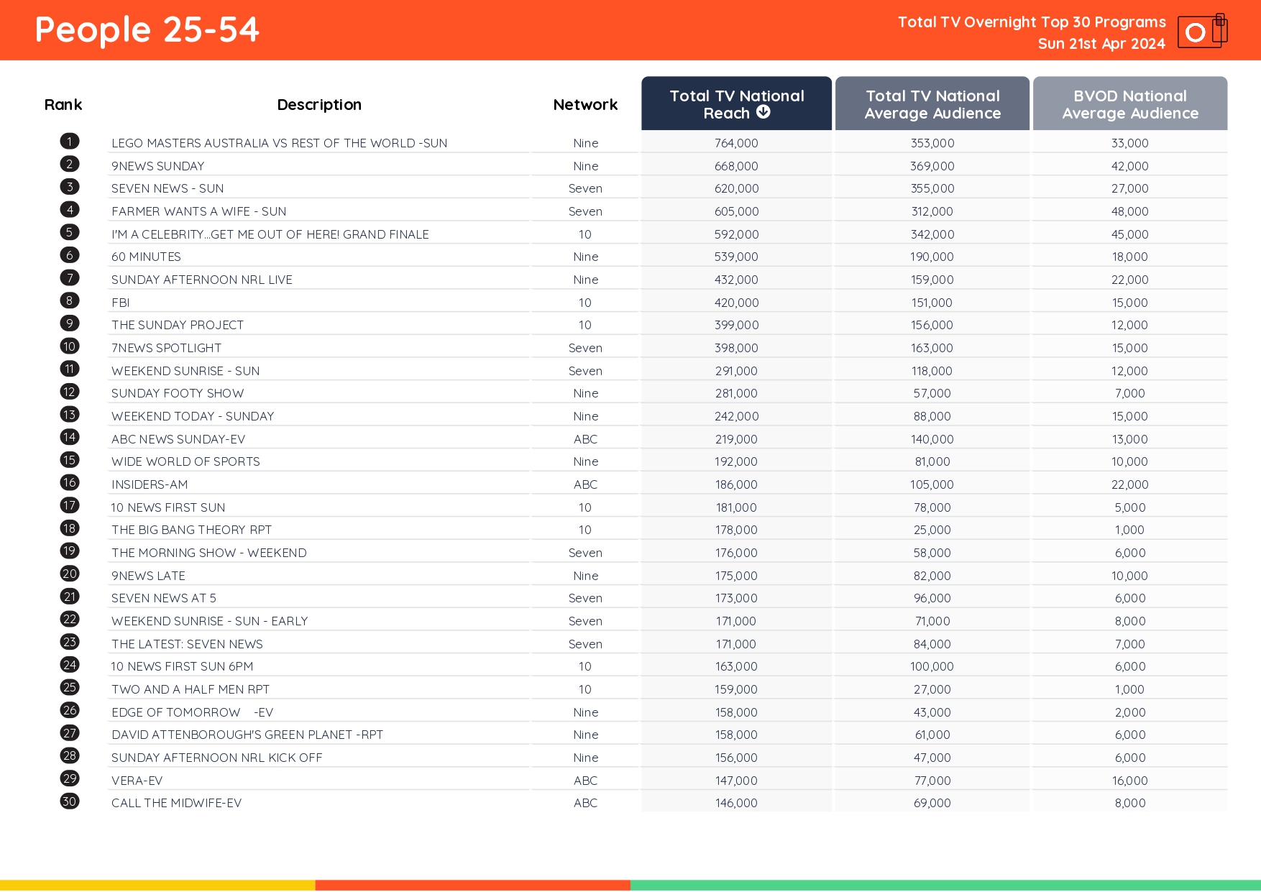The width and height of the screenshot is (1261, 892).
Task: Click the rank 10 circle badge
Action: coord(69,346)
